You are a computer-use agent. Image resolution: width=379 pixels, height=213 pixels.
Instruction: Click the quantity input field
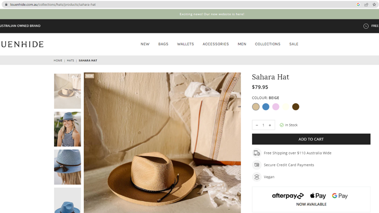click(x=263, y=125)
